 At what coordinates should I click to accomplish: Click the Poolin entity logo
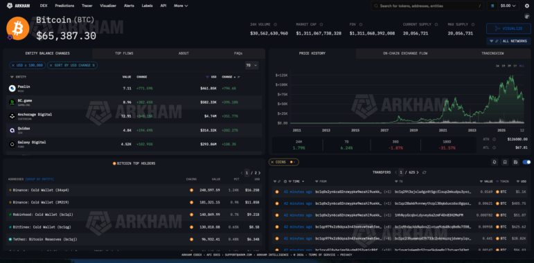click(x=12, y=89)
